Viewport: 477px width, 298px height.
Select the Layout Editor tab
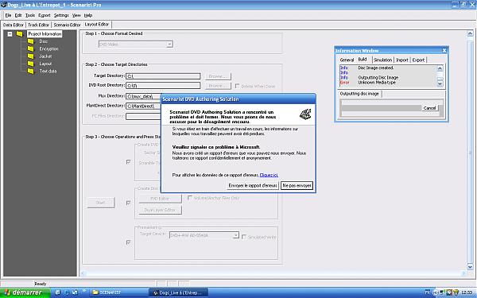click(x=97, y=25)
